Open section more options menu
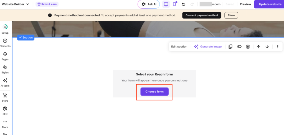 (278, 47)
